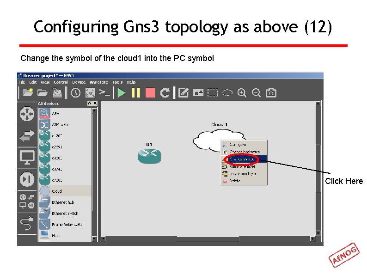Select Frame Relay switch in list
Screen dimensions: 367x275
[65, 225]
